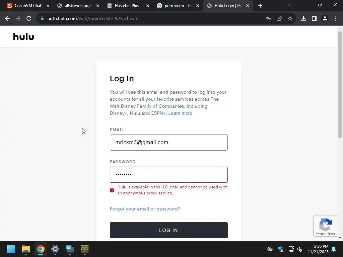Switch to the altsforyou.org tab
The width and height of the screenshot is (343, 257).
(77, 6)
